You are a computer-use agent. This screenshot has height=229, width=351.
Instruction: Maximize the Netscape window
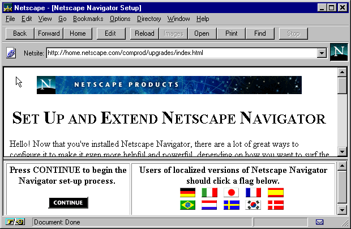(331, 8)
